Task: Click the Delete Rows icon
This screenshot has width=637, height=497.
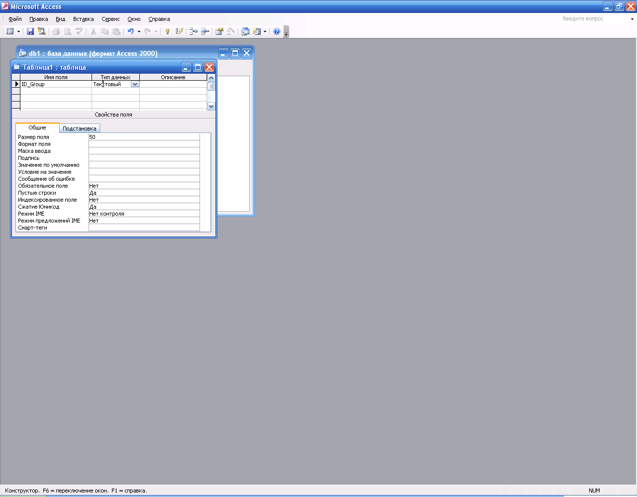Action: tap(205, 31)
